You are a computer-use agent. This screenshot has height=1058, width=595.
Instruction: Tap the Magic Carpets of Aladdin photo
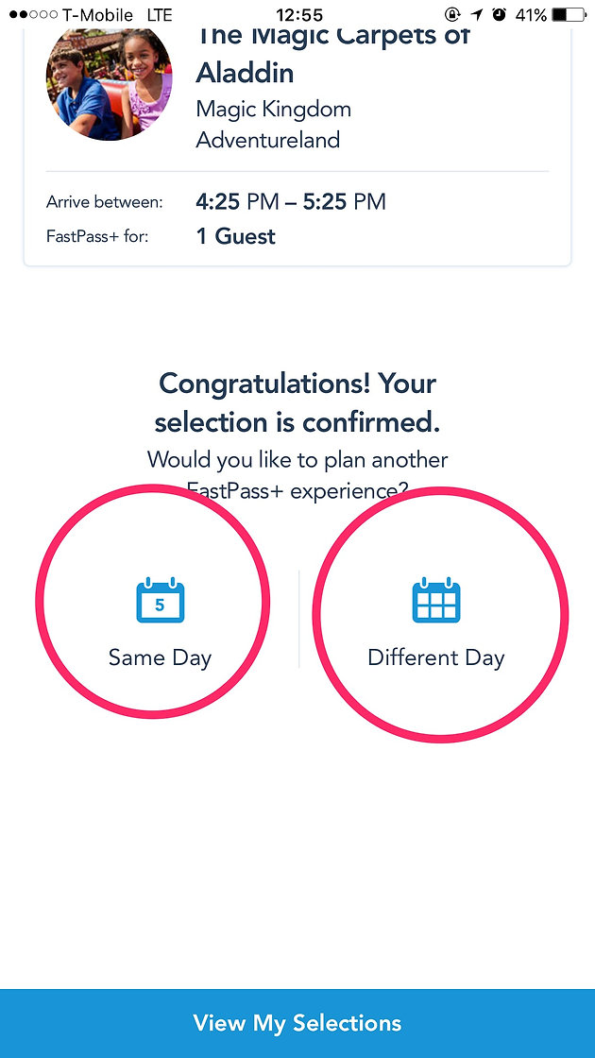(109, 83)
